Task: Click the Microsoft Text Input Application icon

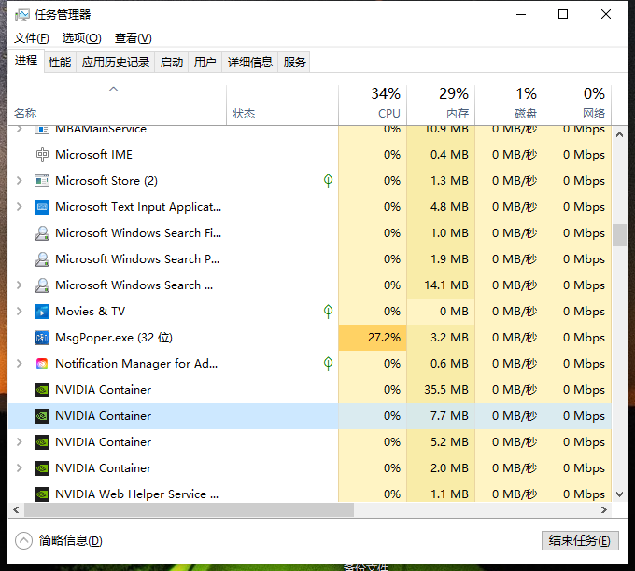Action: [x=42, y=207]
